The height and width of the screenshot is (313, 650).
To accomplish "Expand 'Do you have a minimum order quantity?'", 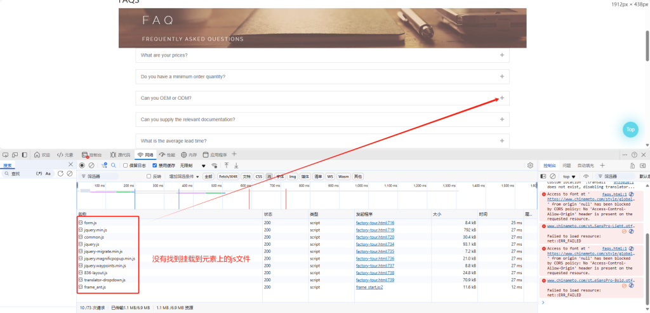I will (322, 77).
